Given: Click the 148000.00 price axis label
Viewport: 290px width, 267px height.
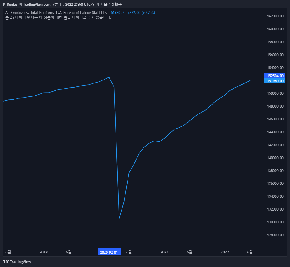Looking at the screenshot, I should 275,106.
